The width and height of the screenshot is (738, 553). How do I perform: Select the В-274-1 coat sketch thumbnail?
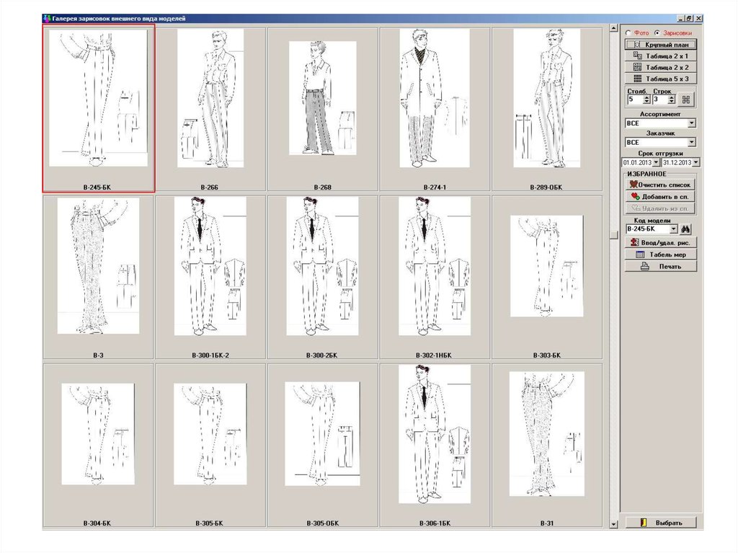pos(435,108)
